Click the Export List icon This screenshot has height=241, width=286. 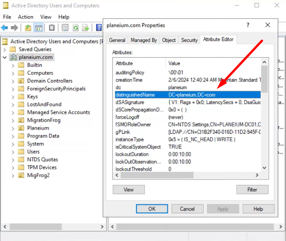pyautogui.click(x=86, y=27)
